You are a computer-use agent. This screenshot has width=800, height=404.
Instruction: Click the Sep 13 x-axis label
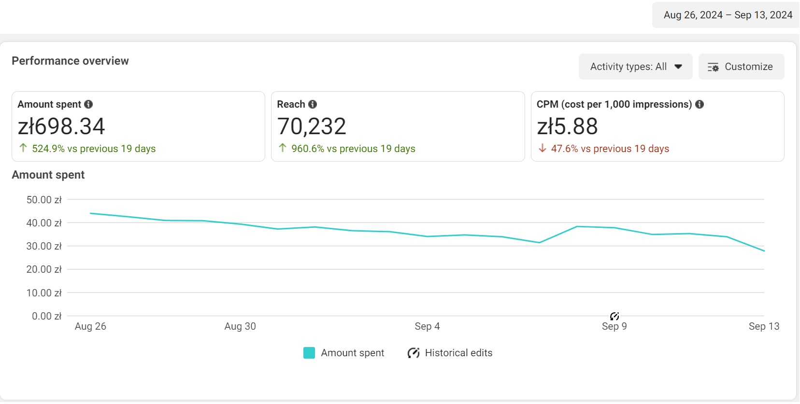click(764, 326)
